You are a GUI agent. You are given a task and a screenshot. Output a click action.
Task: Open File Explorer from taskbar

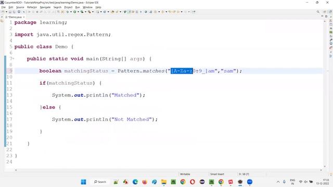(x=164, y=182)
